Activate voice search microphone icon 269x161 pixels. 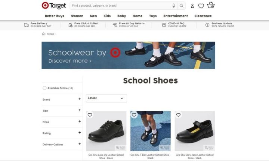pyautogui.click(x=174, y=6)
